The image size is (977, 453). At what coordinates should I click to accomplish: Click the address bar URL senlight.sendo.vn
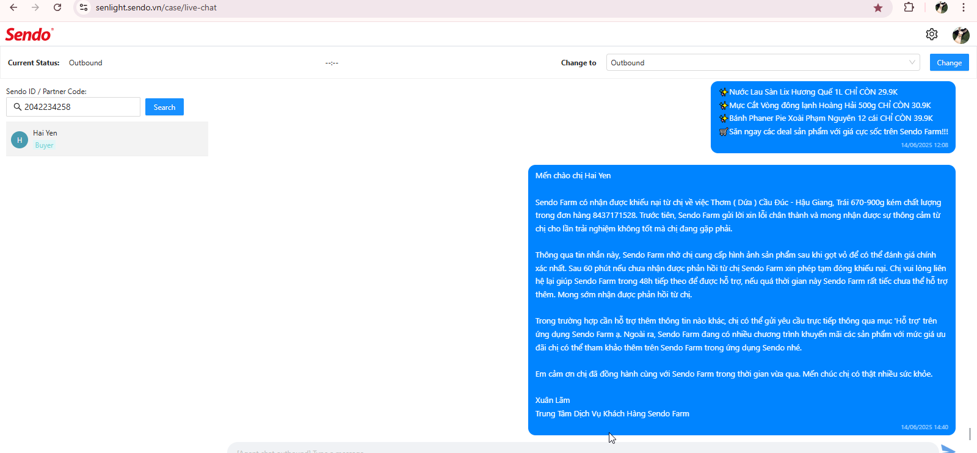tap(156, 7)
